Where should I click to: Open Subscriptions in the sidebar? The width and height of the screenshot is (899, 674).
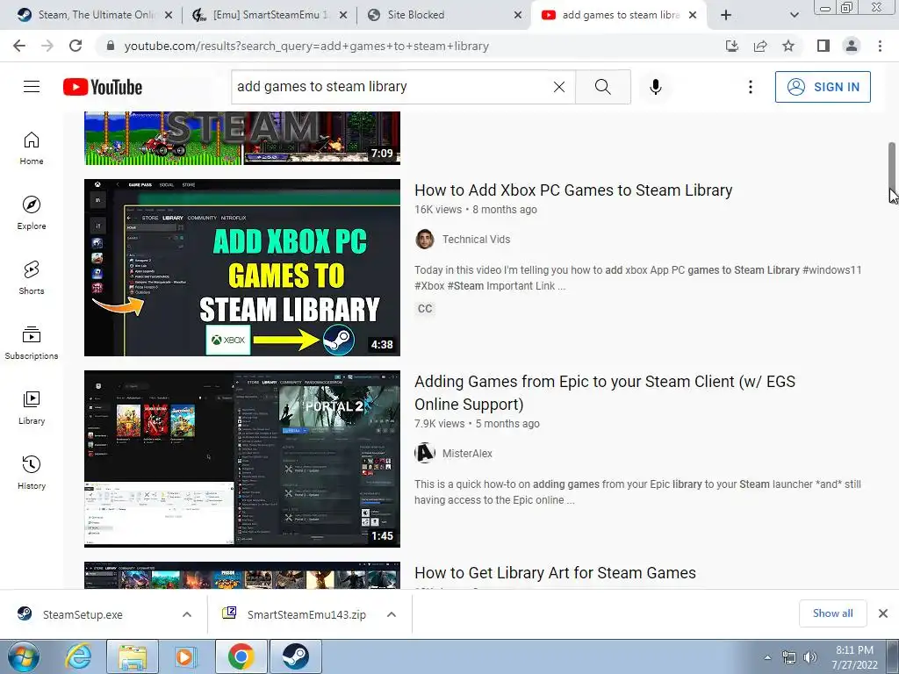coord(32,343)
